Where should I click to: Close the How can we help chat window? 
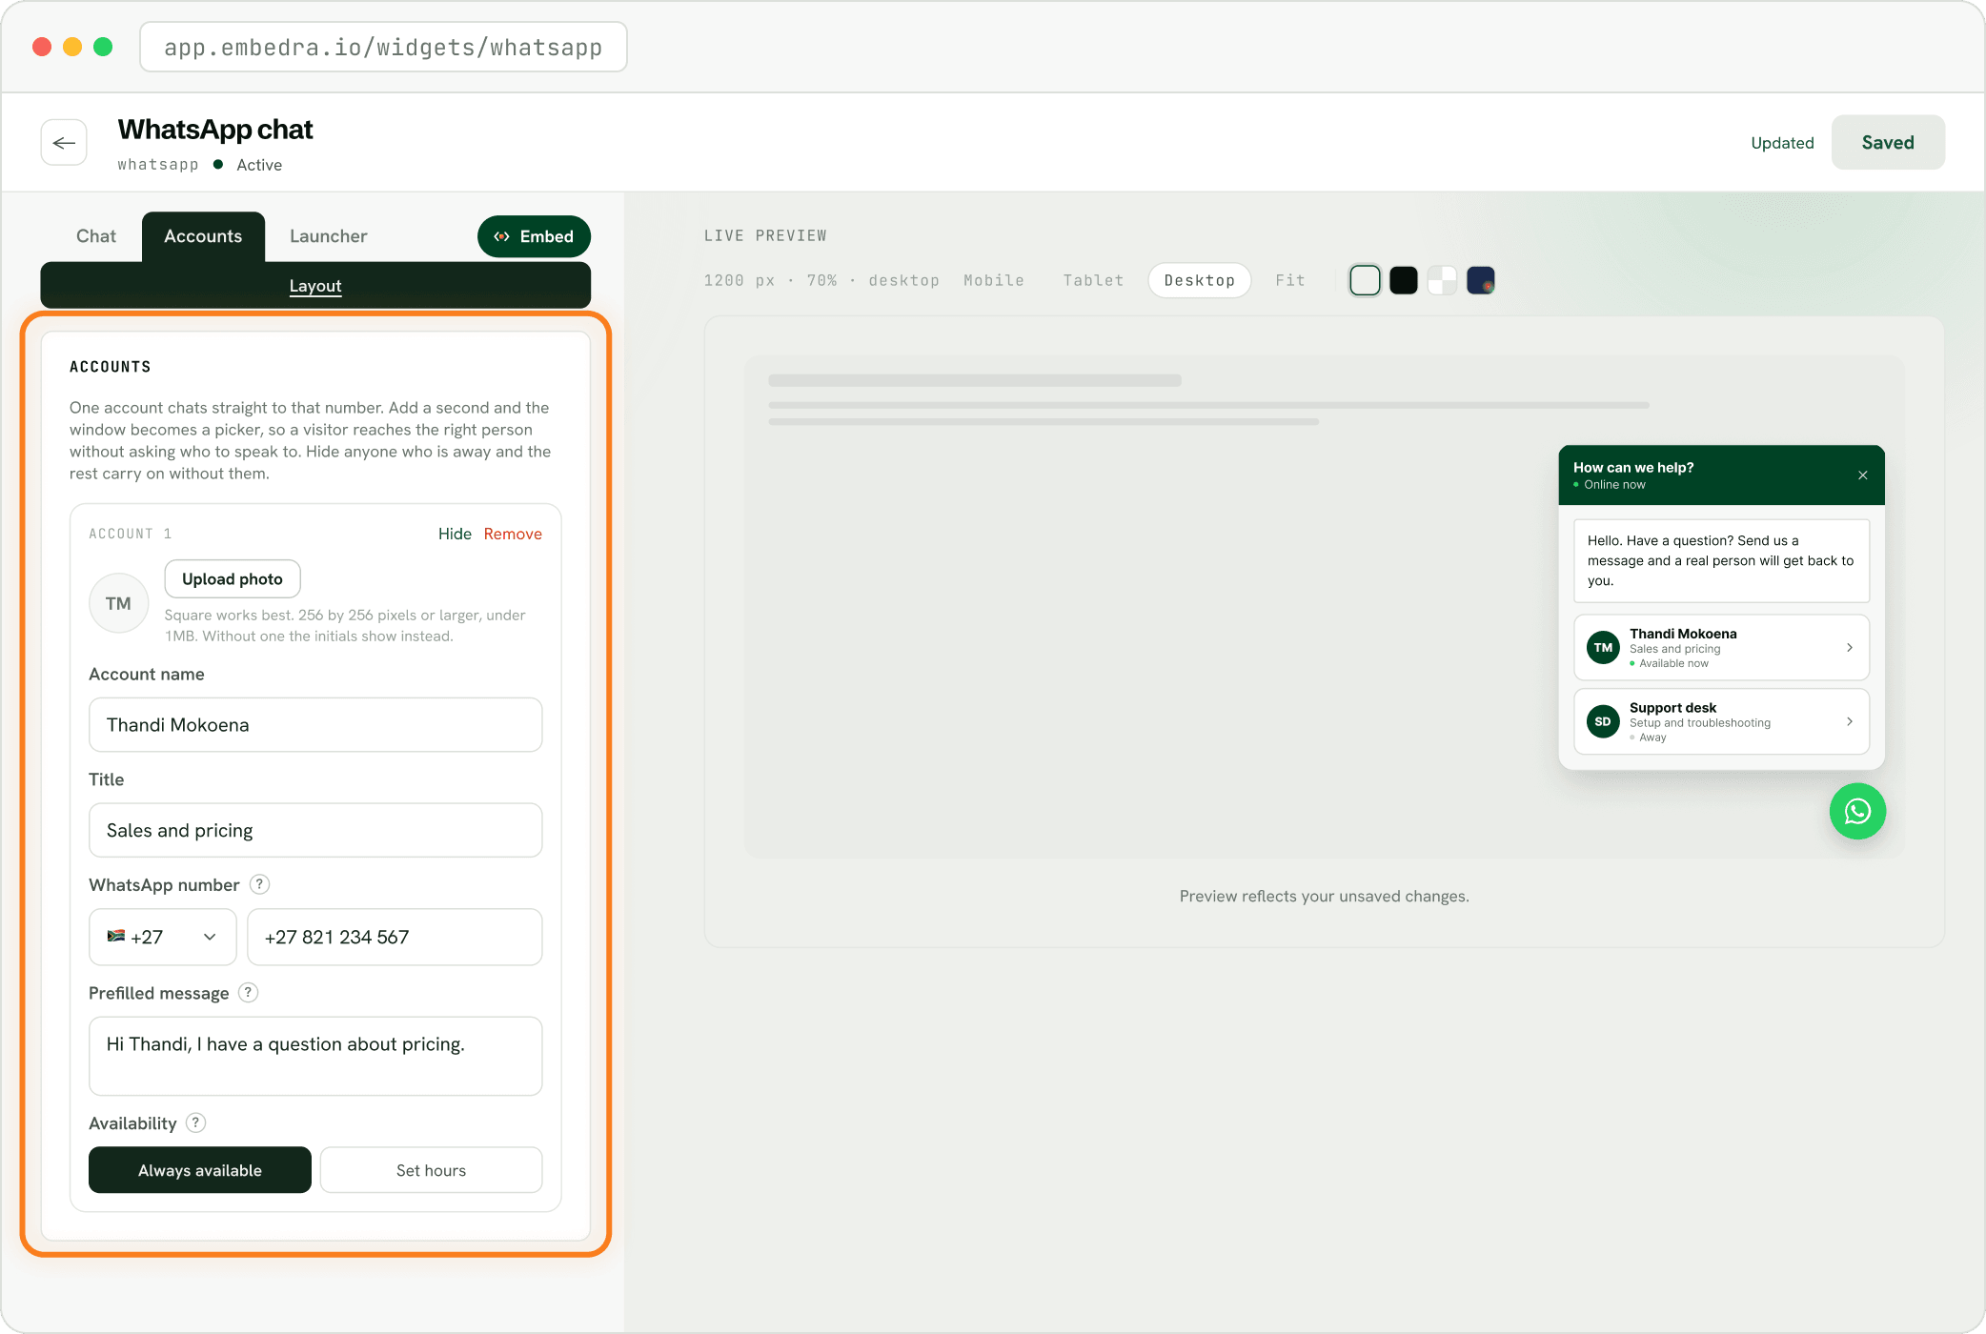pyautogui.click(x=1863, y=475)
